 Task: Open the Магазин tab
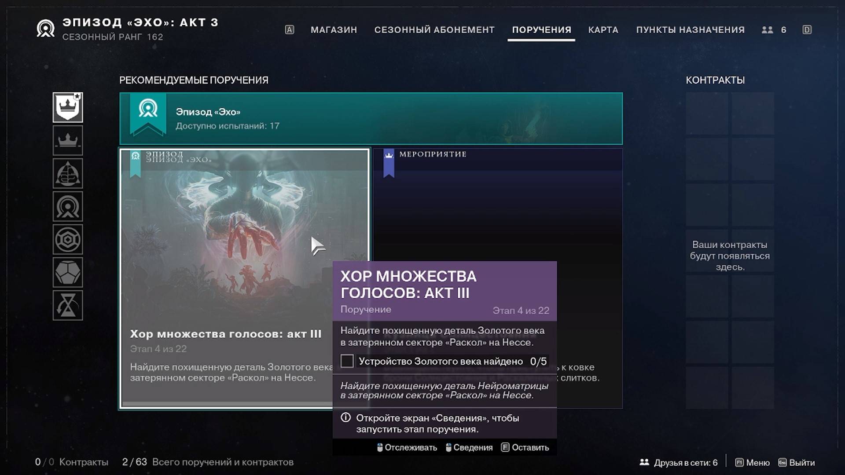tap(334, 30)
